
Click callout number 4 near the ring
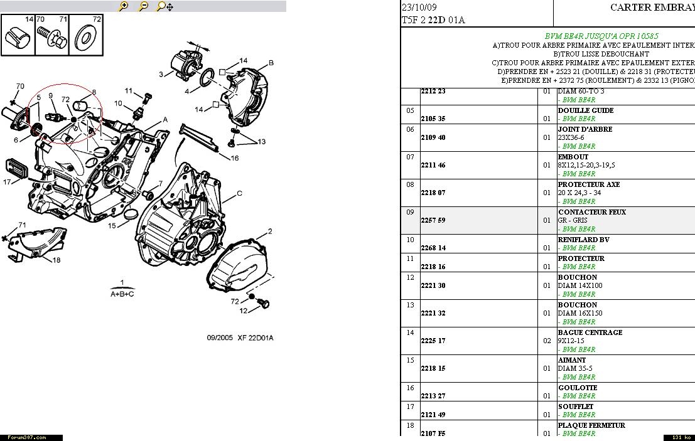click(186, 91)
